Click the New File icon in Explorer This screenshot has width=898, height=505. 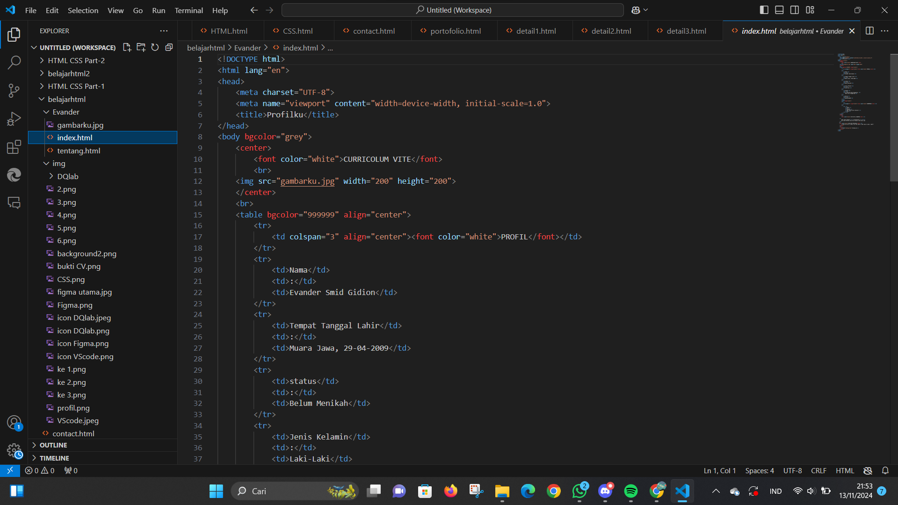tap(127, 47)
